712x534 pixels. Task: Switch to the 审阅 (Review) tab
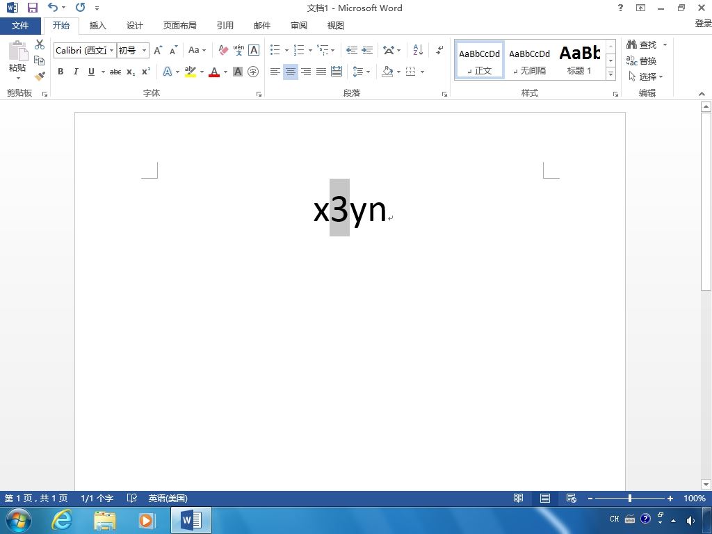[x=299, y=26]
